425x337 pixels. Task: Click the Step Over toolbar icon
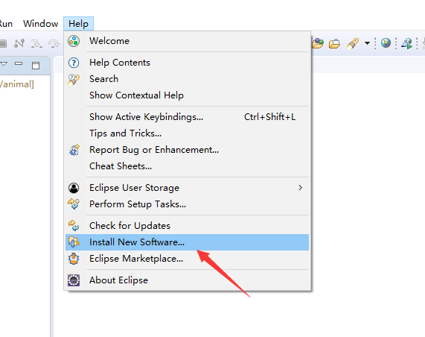54,43
